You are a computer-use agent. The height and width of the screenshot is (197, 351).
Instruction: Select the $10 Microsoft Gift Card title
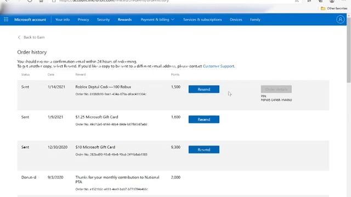coord(95,147)
